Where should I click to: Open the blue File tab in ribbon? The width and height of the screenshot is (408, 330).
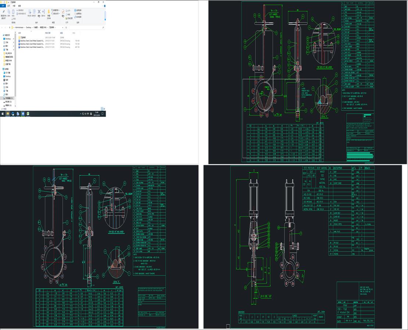(3, 6)
